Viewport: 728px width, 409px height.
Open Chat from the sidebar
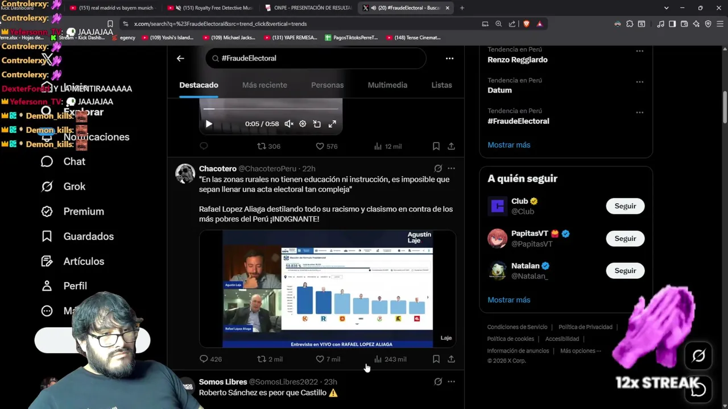tap(63, 162)
